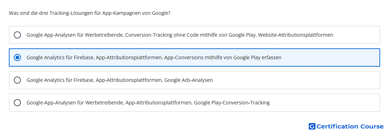Click 'Google-App-Analysen für Werbetreibende' in last option
This screenshot has width=389, height=133.
pos(75,103)
